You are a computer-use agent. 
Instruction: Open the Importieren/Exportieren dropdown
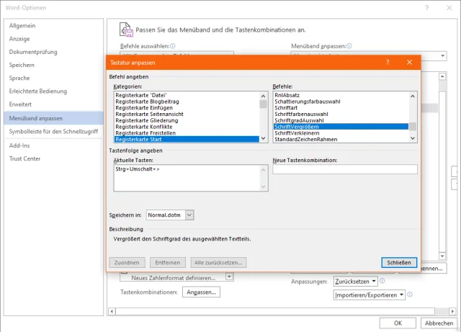pos(401,295)
